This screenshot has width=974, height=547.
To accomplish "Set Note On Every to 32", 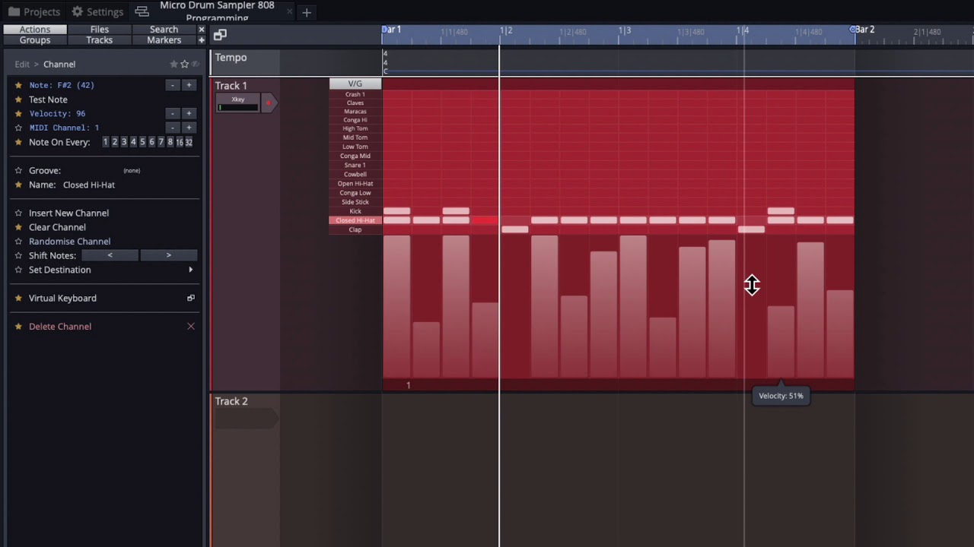I will point(189,142).
